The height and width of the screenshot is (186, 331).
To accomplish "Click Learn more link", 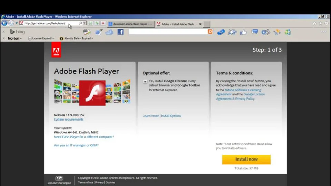I will point(151,116).
